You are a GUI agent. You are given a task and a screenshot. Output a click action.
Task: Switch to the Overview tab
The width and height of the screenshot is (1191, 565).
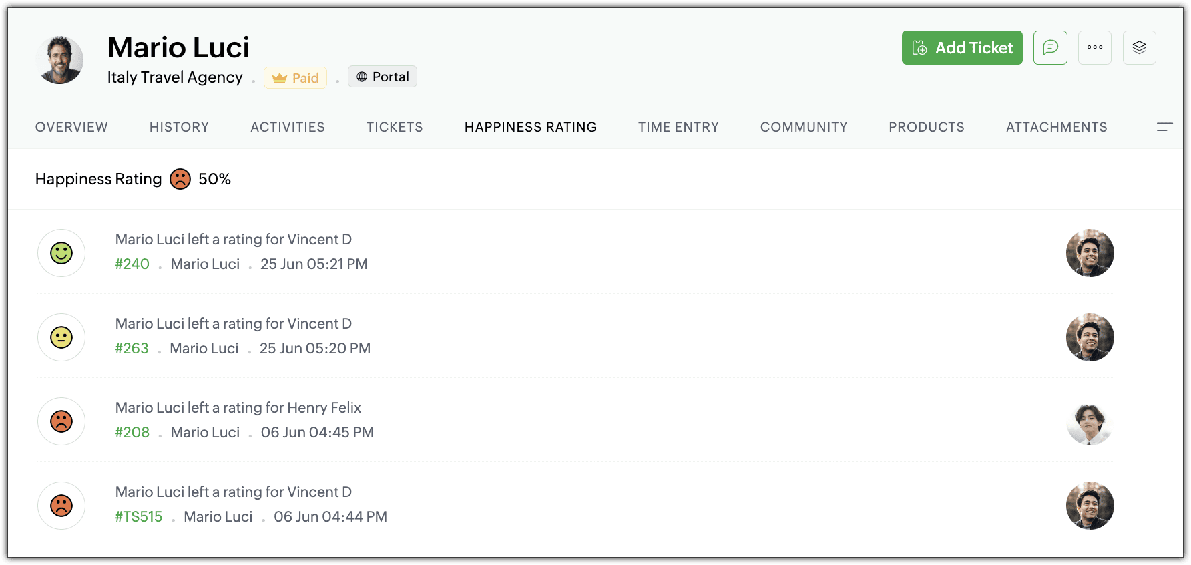[71, 127]
